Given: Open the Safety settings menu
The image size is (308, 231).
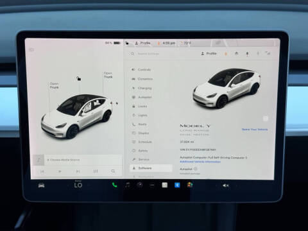Looking at the screenshot, I should coord(140,151).
